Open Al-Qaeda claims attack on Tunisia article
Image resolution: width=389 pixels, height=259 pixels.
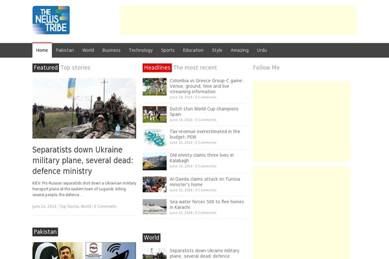(205, 182)
